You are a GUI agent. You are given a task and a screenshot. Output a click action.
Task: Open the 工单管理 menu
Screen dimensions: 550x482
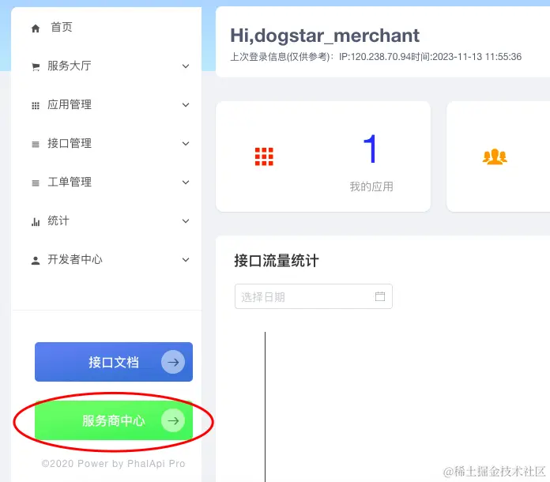[107, 182]
